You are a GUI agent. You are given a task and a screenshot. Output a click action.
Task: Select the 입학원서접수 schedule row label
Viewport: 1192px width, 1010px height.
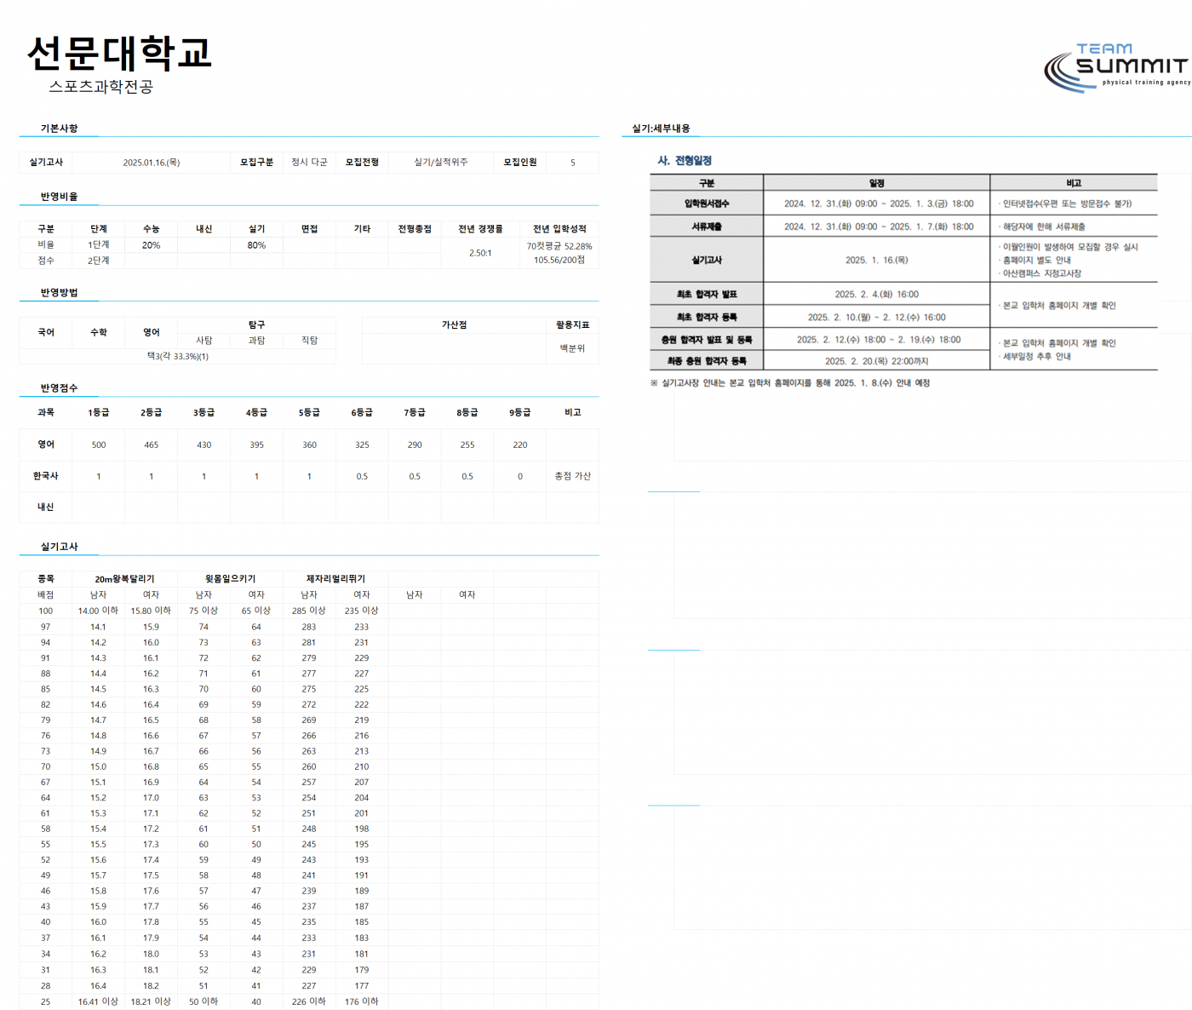tap(707, 204)
